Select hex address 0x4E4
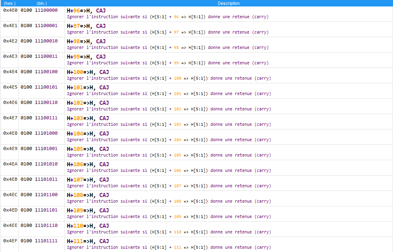This screenshot has width=393, height=252. [x=10, y=72]
